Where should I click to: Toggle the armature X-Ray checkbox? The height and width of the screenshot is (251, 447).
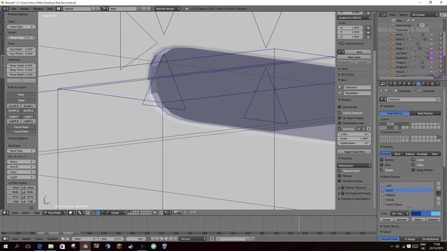coord(413,165)
